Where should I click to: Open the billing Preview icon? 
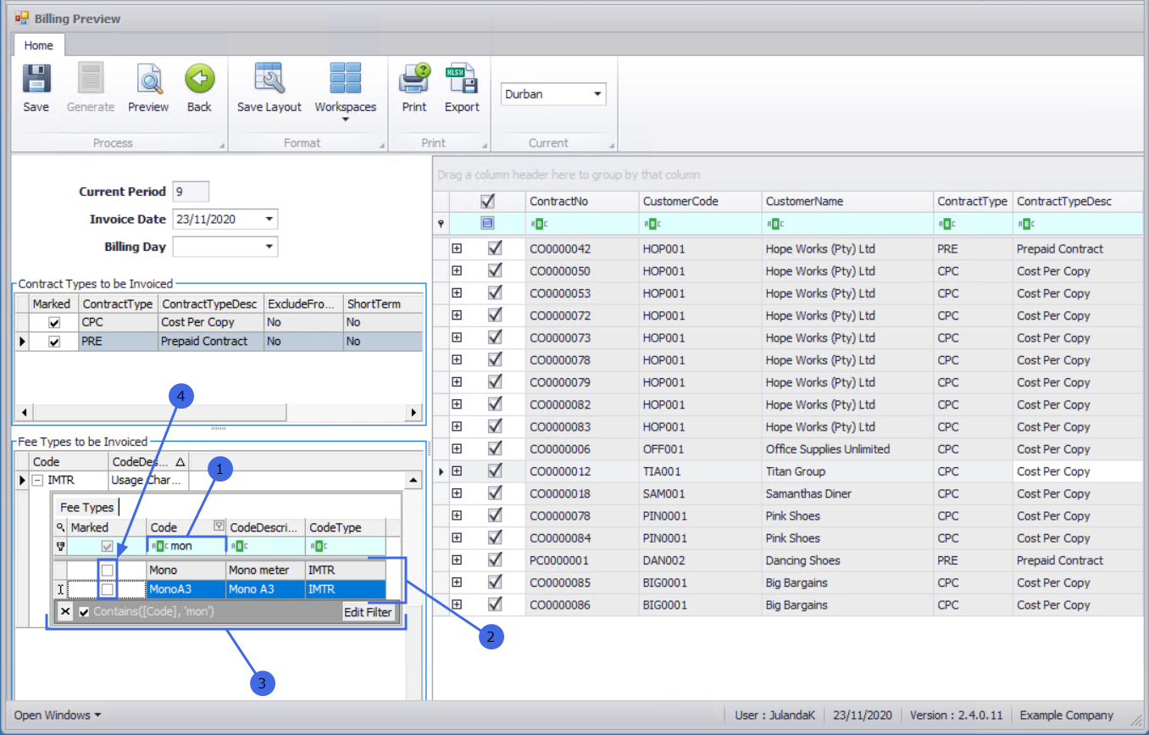[x=148, y=81]
